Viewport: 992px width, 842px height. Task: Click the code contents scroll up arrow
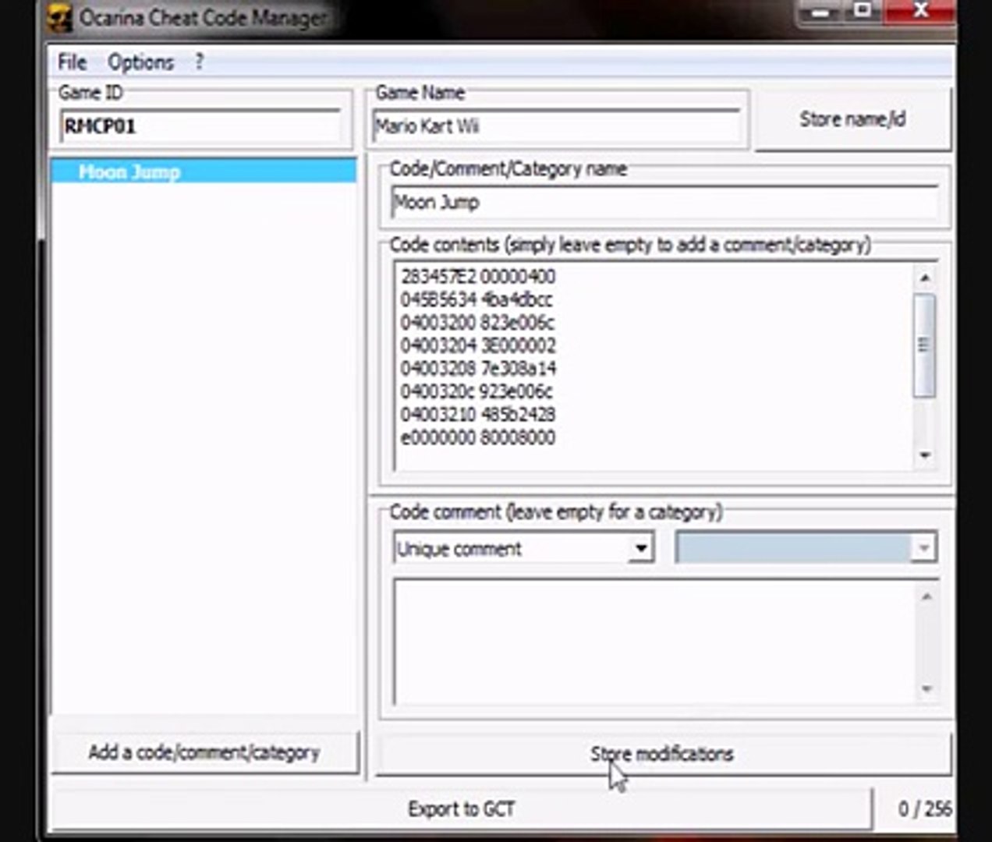[x=925, y=278]
